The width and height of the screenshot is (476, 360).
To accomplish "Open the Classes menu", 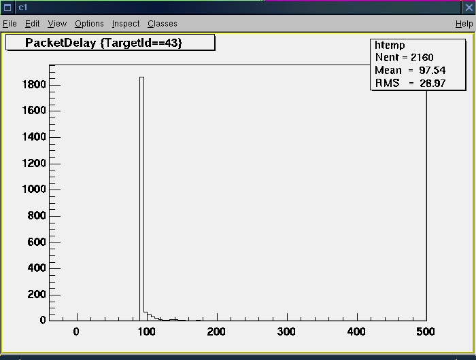I will [163, 24].
